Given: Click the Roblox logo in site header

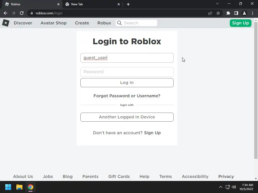Looking at the screenshot, I should point(6,23).
